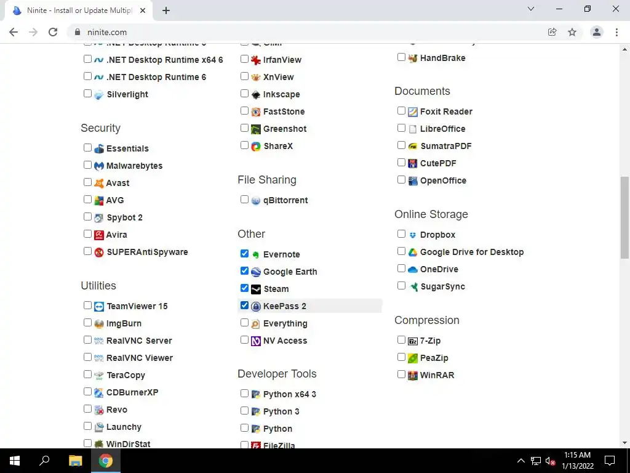Check the Everything checkbox
This screenshot has height=473, width=630.
[244, 323]
